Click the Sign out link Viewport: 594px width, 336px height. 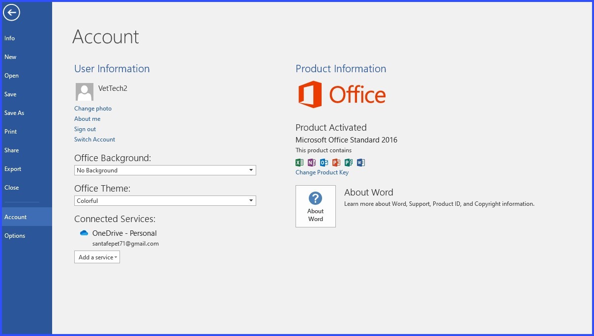point(85,129)
